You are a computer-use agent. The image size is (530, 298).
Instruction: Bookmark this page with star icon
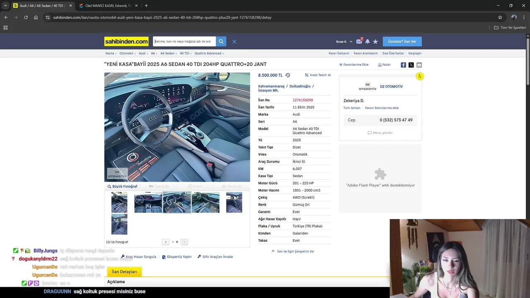click(x=500, y=17)
